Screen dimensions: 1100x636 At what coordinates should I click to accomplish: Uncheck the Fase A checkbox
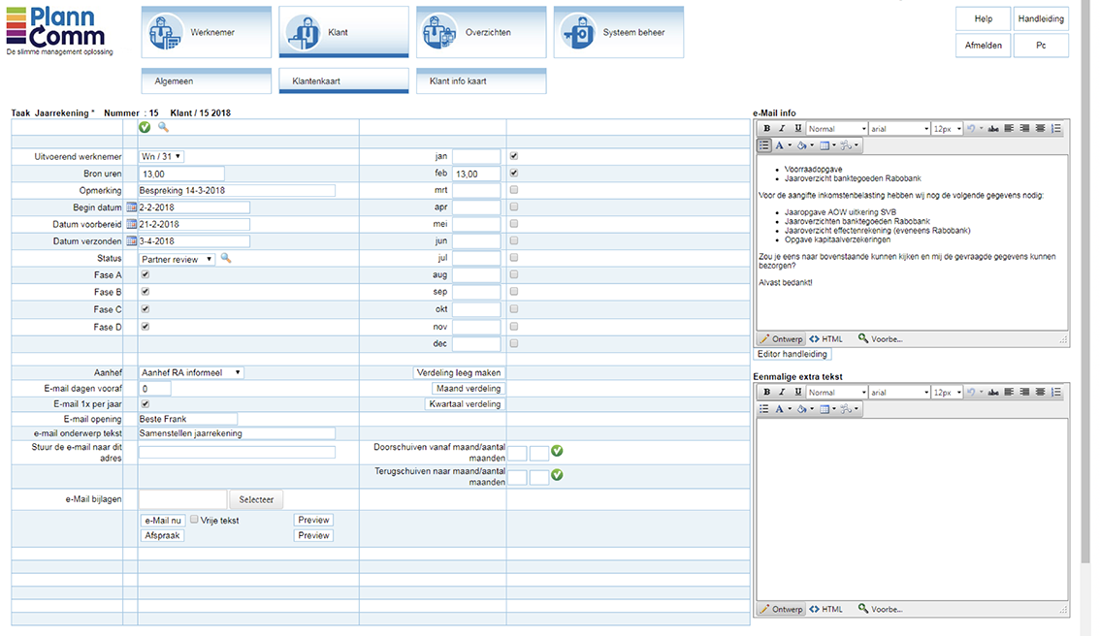[146, 275]
